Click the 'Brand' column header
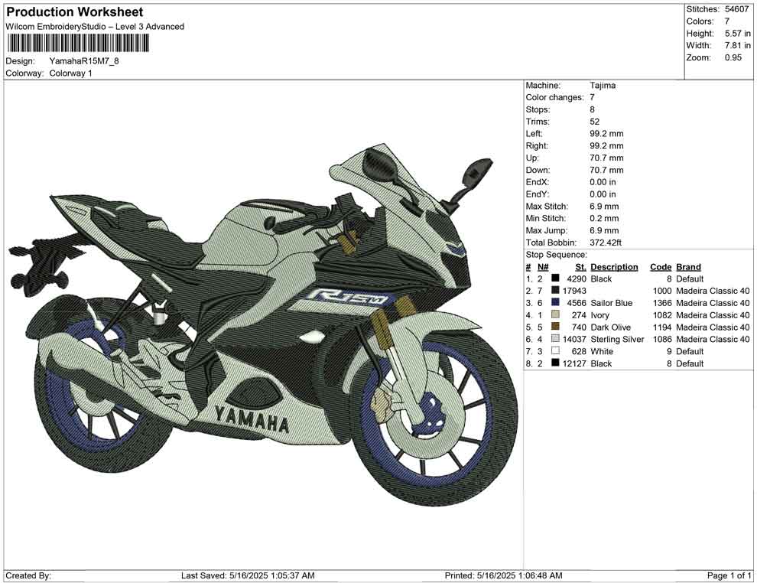 tap(688, 266)
